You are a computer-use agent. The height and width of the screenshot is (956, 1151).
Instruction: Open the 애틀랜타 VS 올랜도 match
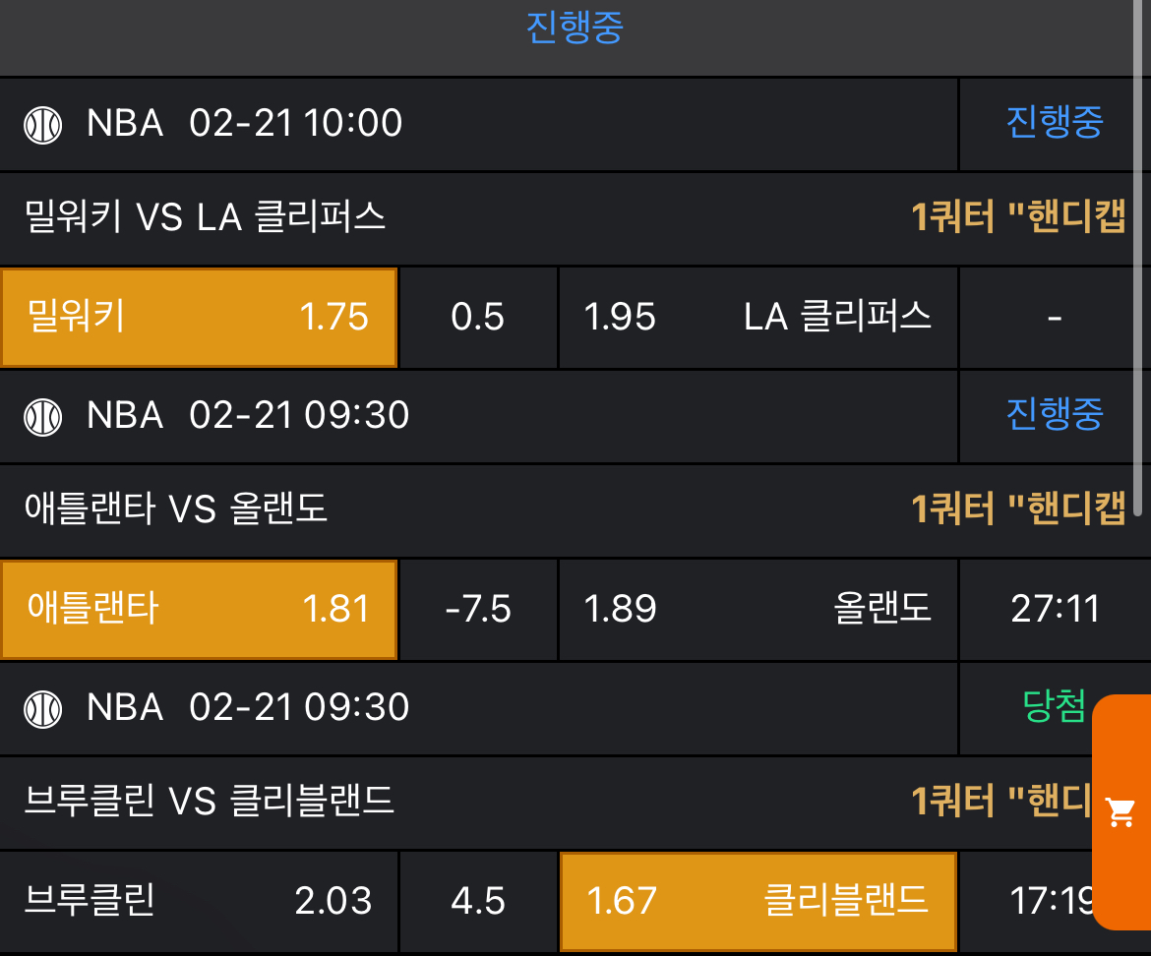point(175,509)
